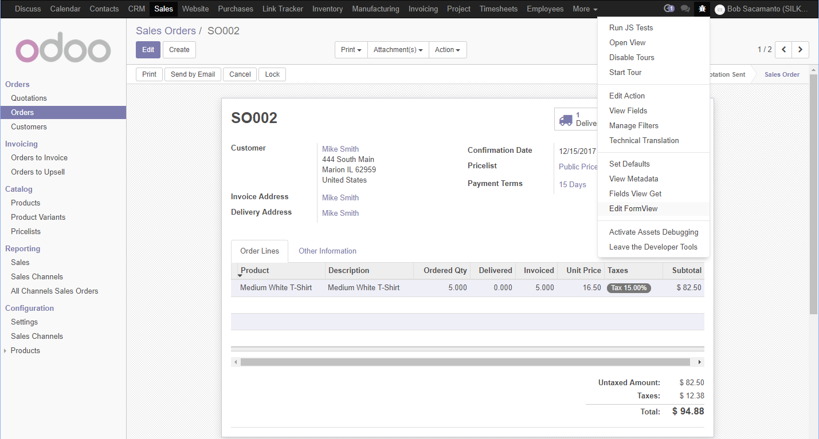Select Start Tour entry
819x439 pixels.
653,72
